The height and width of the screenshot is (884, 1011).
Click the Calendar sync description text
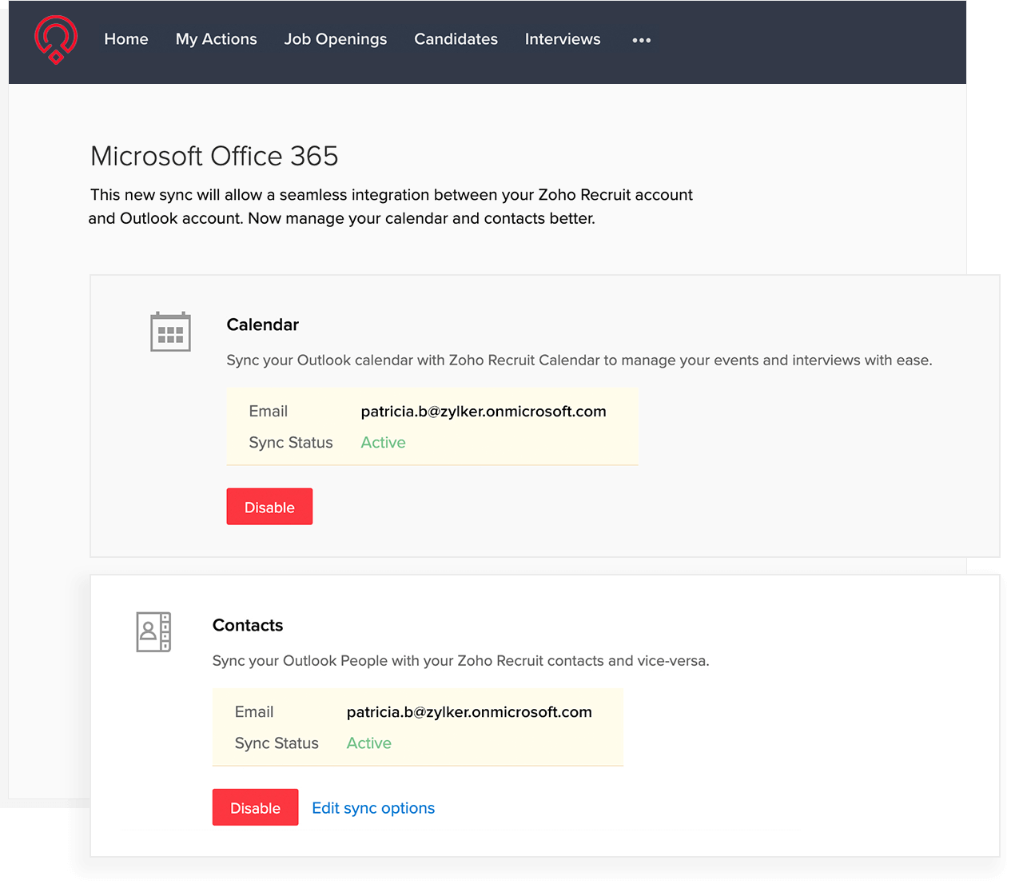coord(579,360)
